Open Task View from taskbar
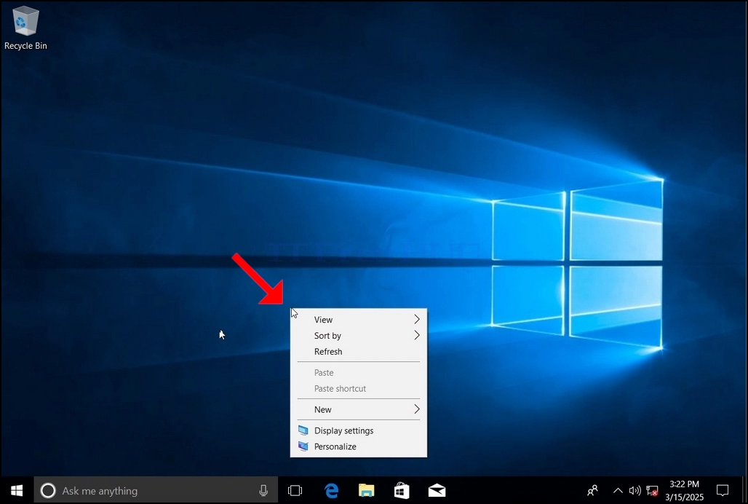Viewport: 748px width, 504px height. (295, 491)
